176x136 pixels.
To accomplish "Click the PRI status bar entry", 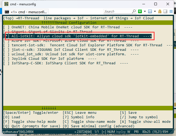I will coord(137,132).
